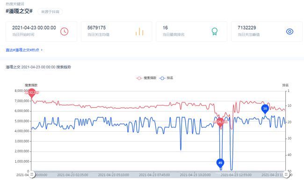The width and height of the screenshot is (304, 180).
Task: Click the timeline zoom bar near 07:45:00
Action: [x=154, y=174]
